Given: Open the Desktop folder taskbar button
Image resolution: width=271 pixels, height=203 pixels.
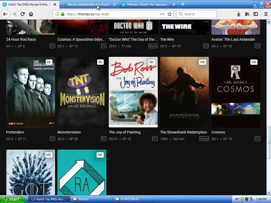Looking at the screenshot, I should point(92,199).
